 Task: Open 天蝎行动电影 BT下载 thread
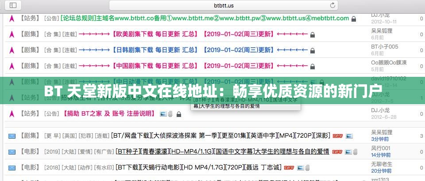(x=198, y=167)
